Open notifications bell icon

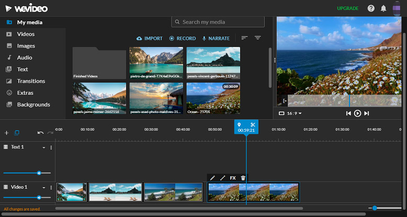pyautogui.click(x=383, y=8)
